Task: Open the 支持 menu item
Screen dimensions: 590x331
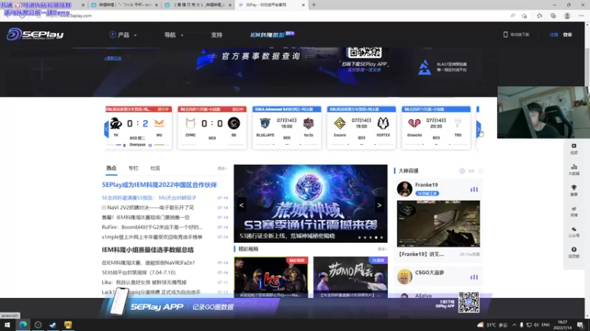Action: (x=216, y=35)
